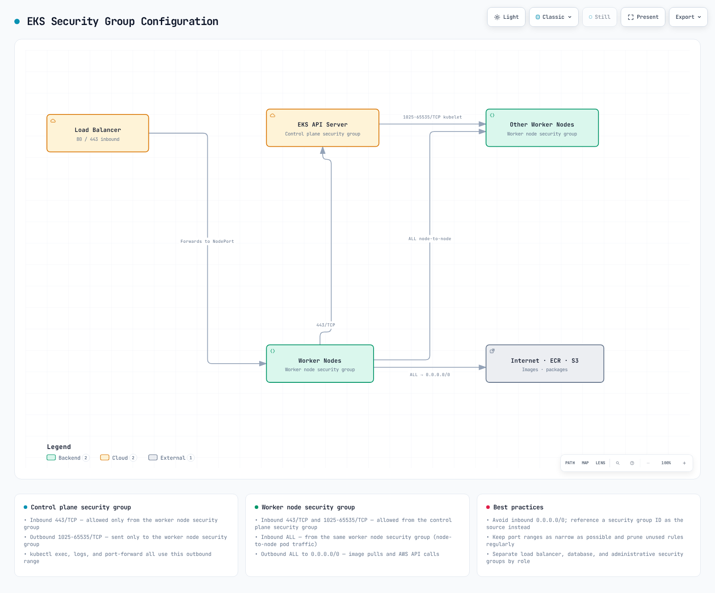The height and width of the screenshot is (593, 715).
Task: Click the "1025-65535/TCP kubelet" edge label
Action: [433, 117]
